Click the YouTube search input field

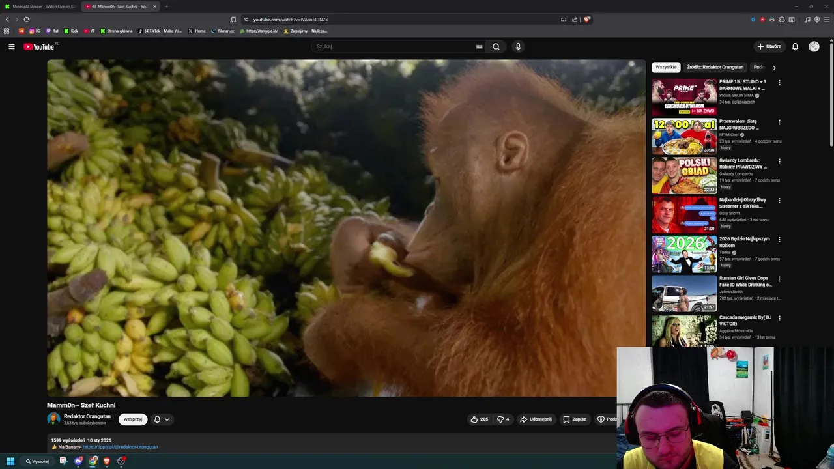click(x=394, y=46)
